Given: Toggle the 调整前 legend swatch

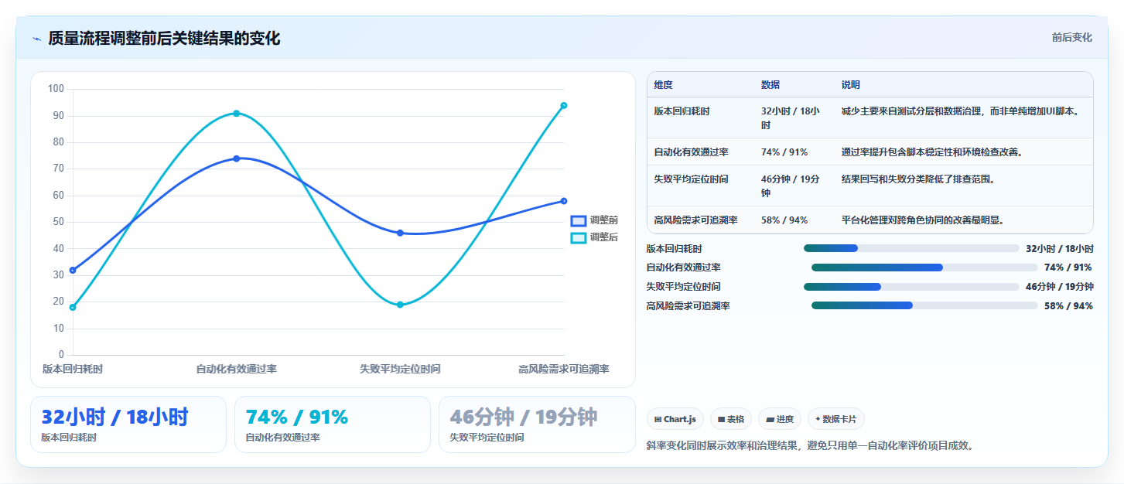Looking at the screenshot, I should (579, 220).
